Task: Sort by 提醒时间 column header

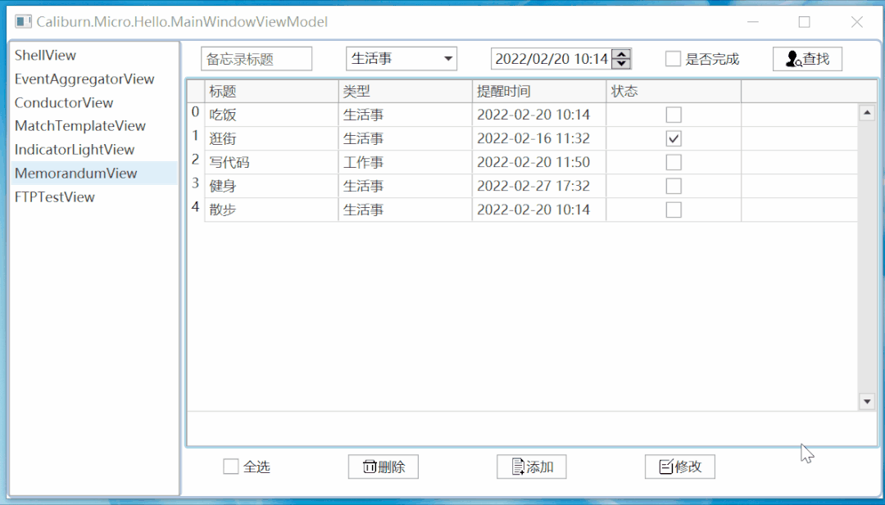Action: (539, 92)
